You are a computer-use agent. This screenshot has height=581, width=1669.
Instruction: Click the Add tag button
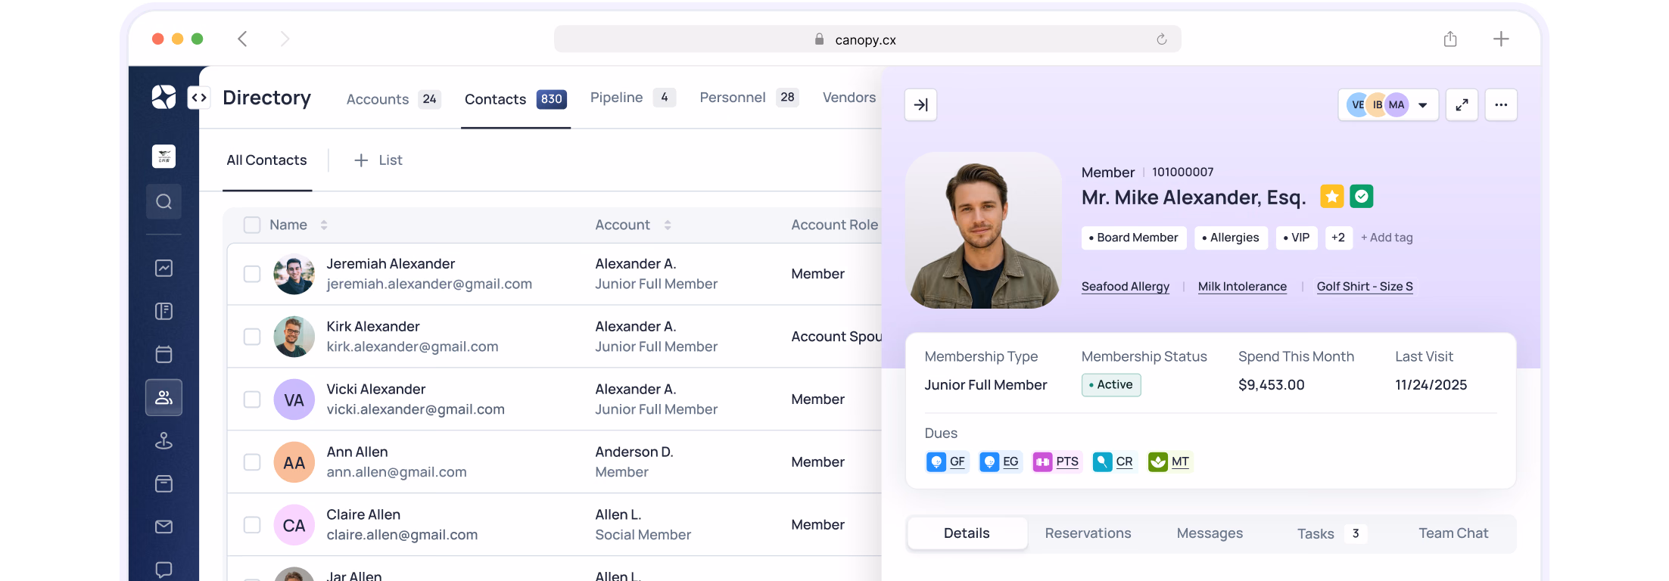pyautogui.click(x=1387, y=238)
